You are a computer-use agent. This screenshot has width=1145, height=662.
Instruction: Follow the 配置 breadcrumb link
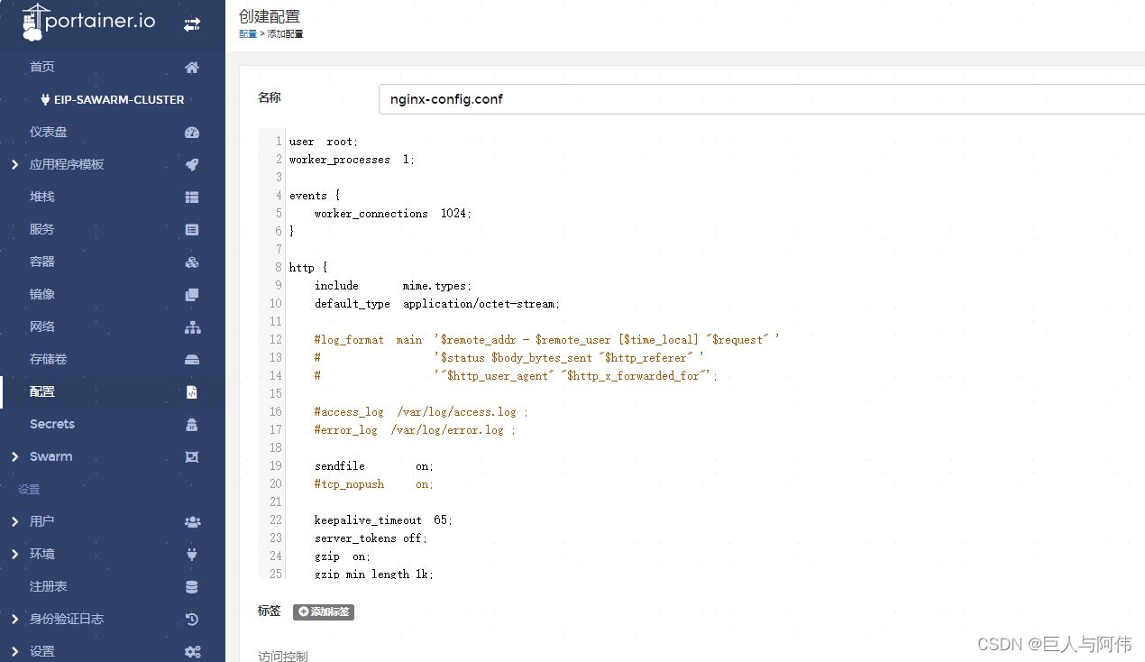coord(247,34)
